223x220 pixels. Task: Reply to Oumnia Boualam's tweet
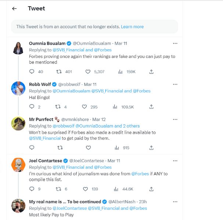pyautogui.click(x=32, y=72)
